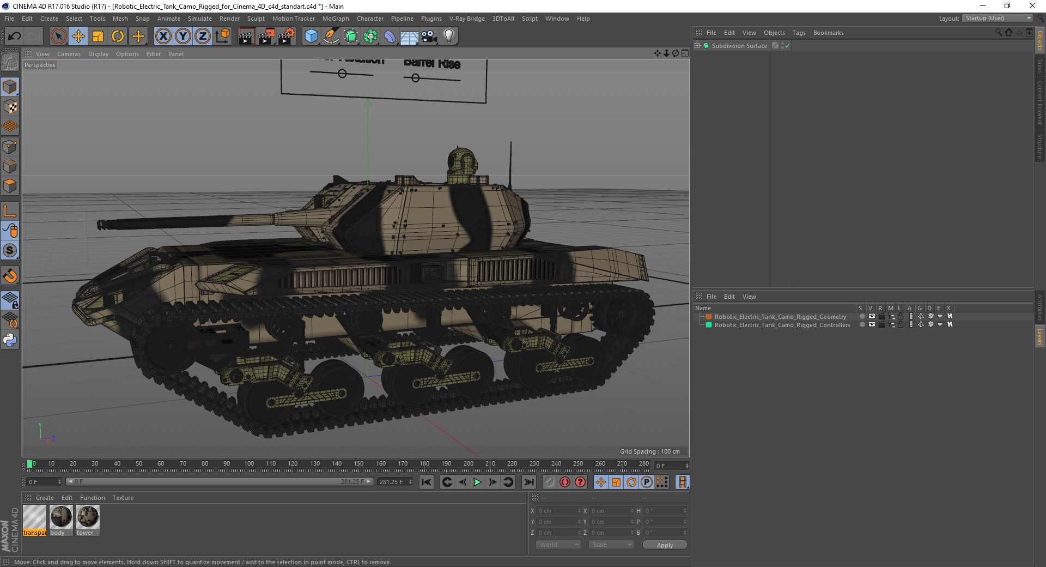Open Object Manager Tags menu
The height and width of the screenshot is (567, 1046).
coord(799,33)
